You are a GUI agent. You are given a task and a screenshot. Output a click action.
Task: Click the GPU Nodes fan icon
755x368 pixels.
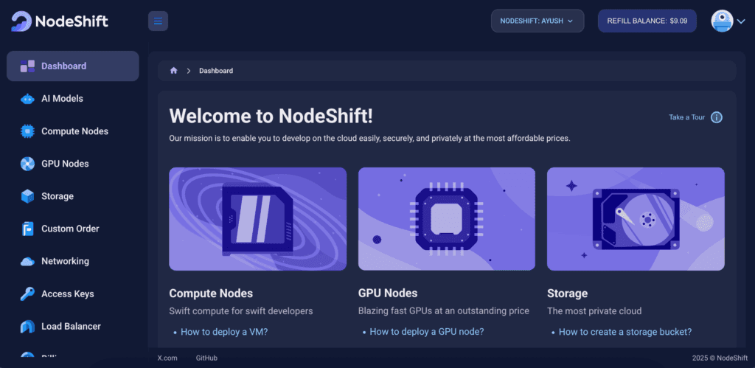tap(27, 164)
